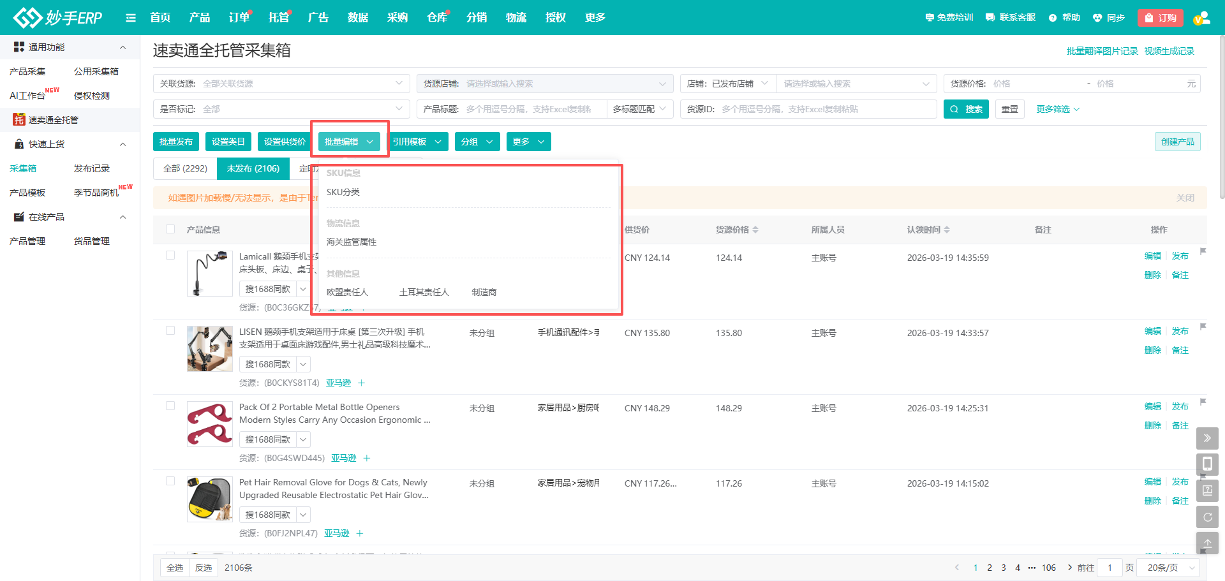This screenshot has height=581, width=1225.
Task: Check the select-all checkbox in table header
Action: click(170, 229)
